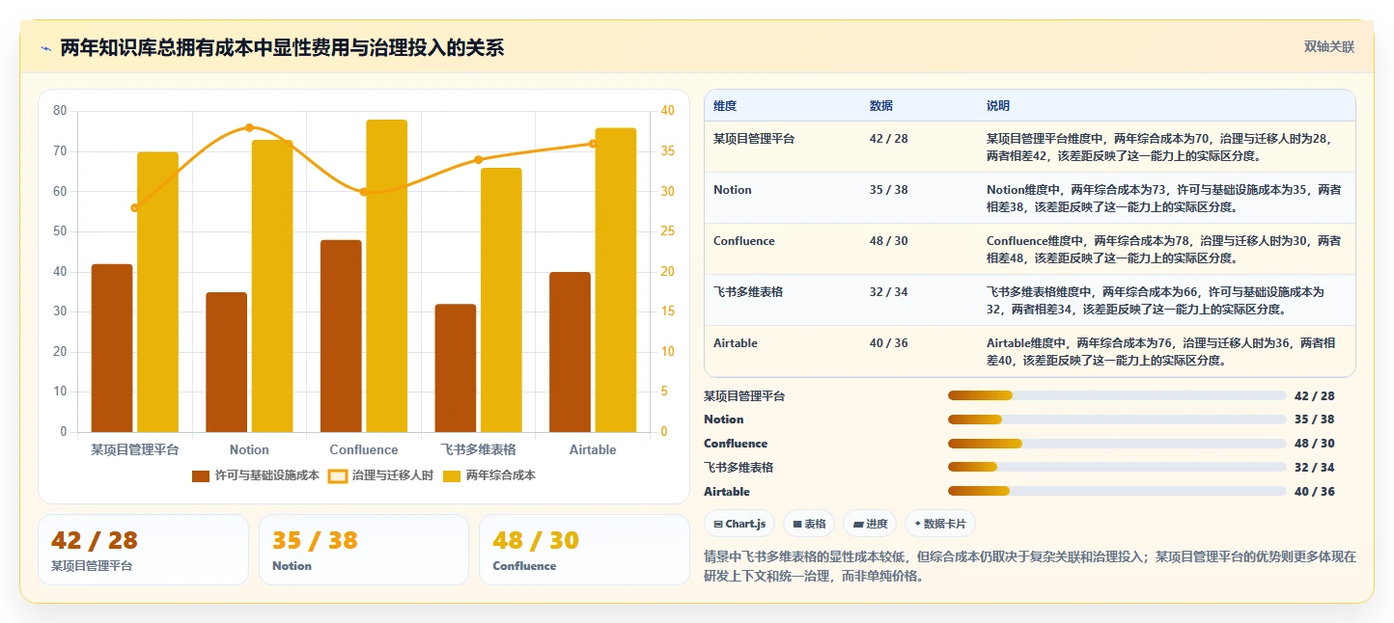Screen dimensions: 1394x623
Task: Click the 某项目管理平台 progress bar
Action: (x=1117, y=395)
